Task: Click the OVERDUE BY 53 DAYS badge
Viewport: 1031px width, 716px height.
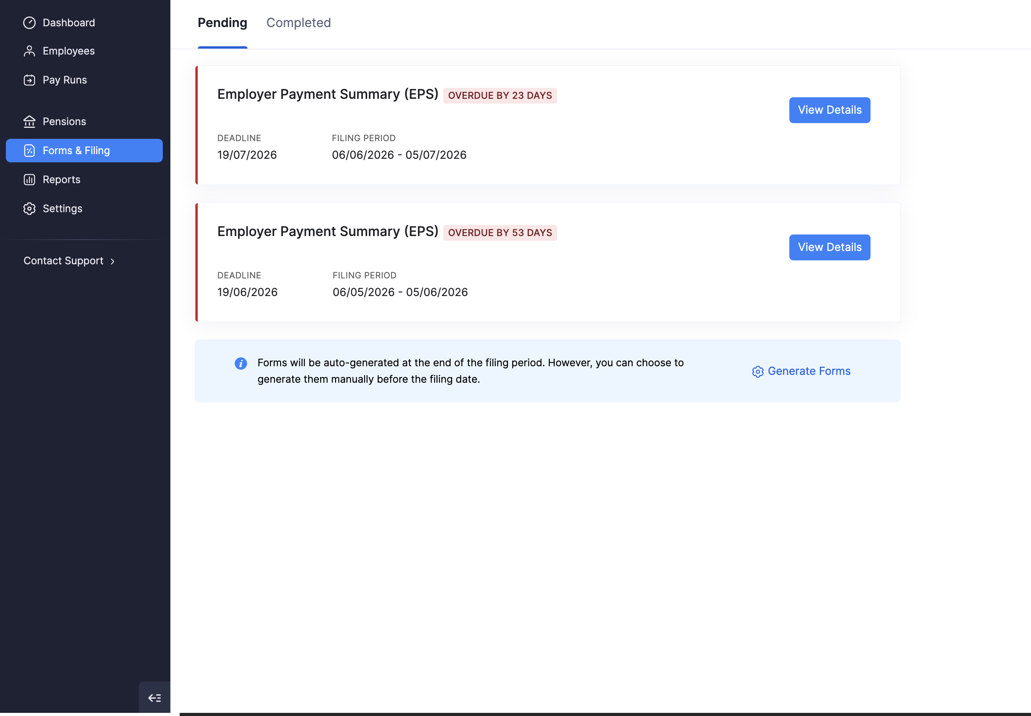Action: (500, 233)
